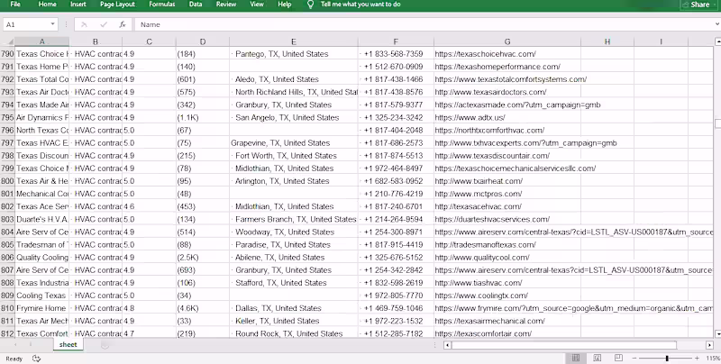The image size is (721, 364).
Task: Click the Frymire Home name cell
Action: pyautogui.click(x=41, y=308)
